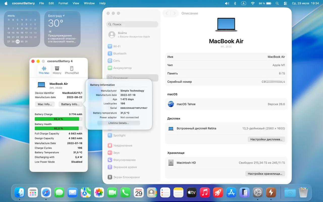Open coconutBattery icon in the Dock
The height and width of the screenshot is (202, 323).
(271, 193)
